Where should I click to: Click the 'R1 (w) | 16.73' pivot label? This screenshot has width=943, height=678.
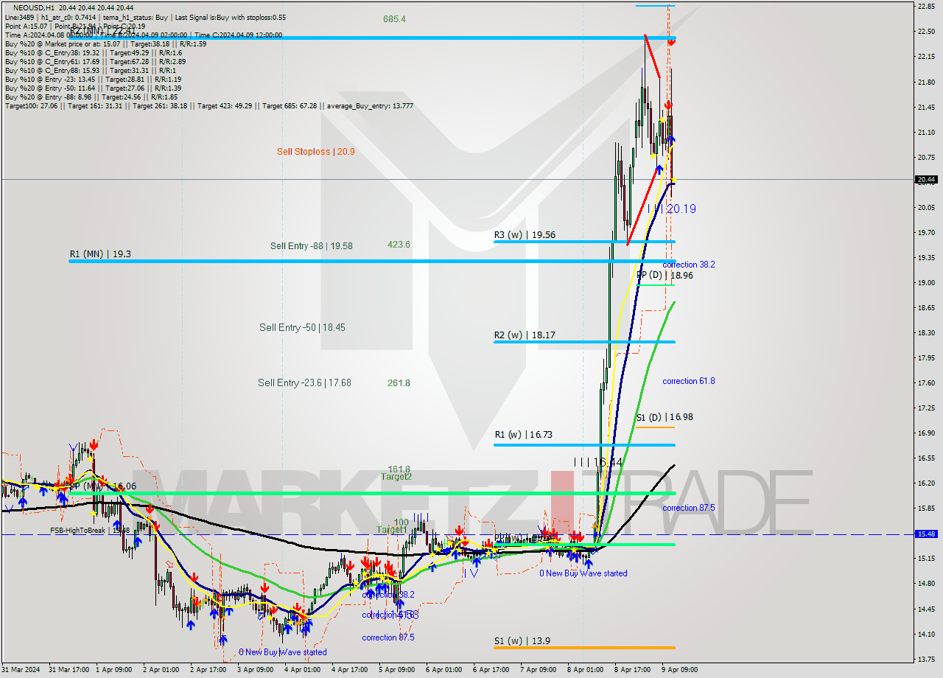(x=523, y=435)
